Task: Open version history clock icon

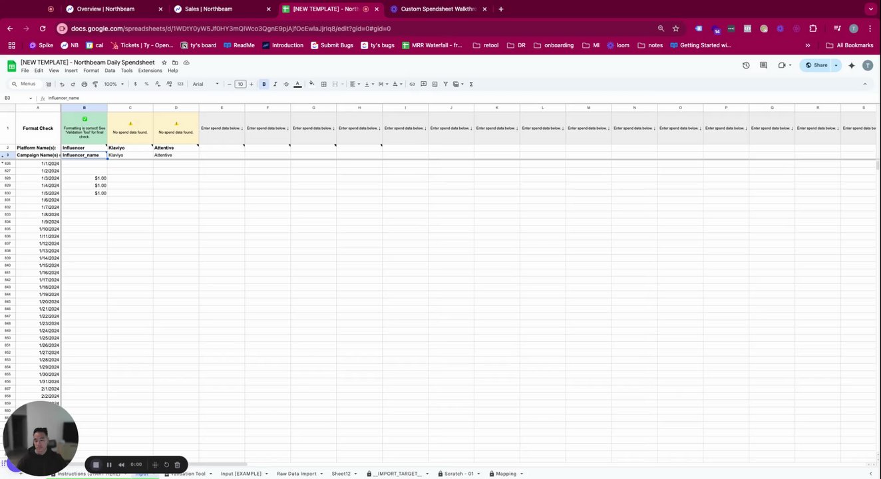Action: [x=746, y=65]
